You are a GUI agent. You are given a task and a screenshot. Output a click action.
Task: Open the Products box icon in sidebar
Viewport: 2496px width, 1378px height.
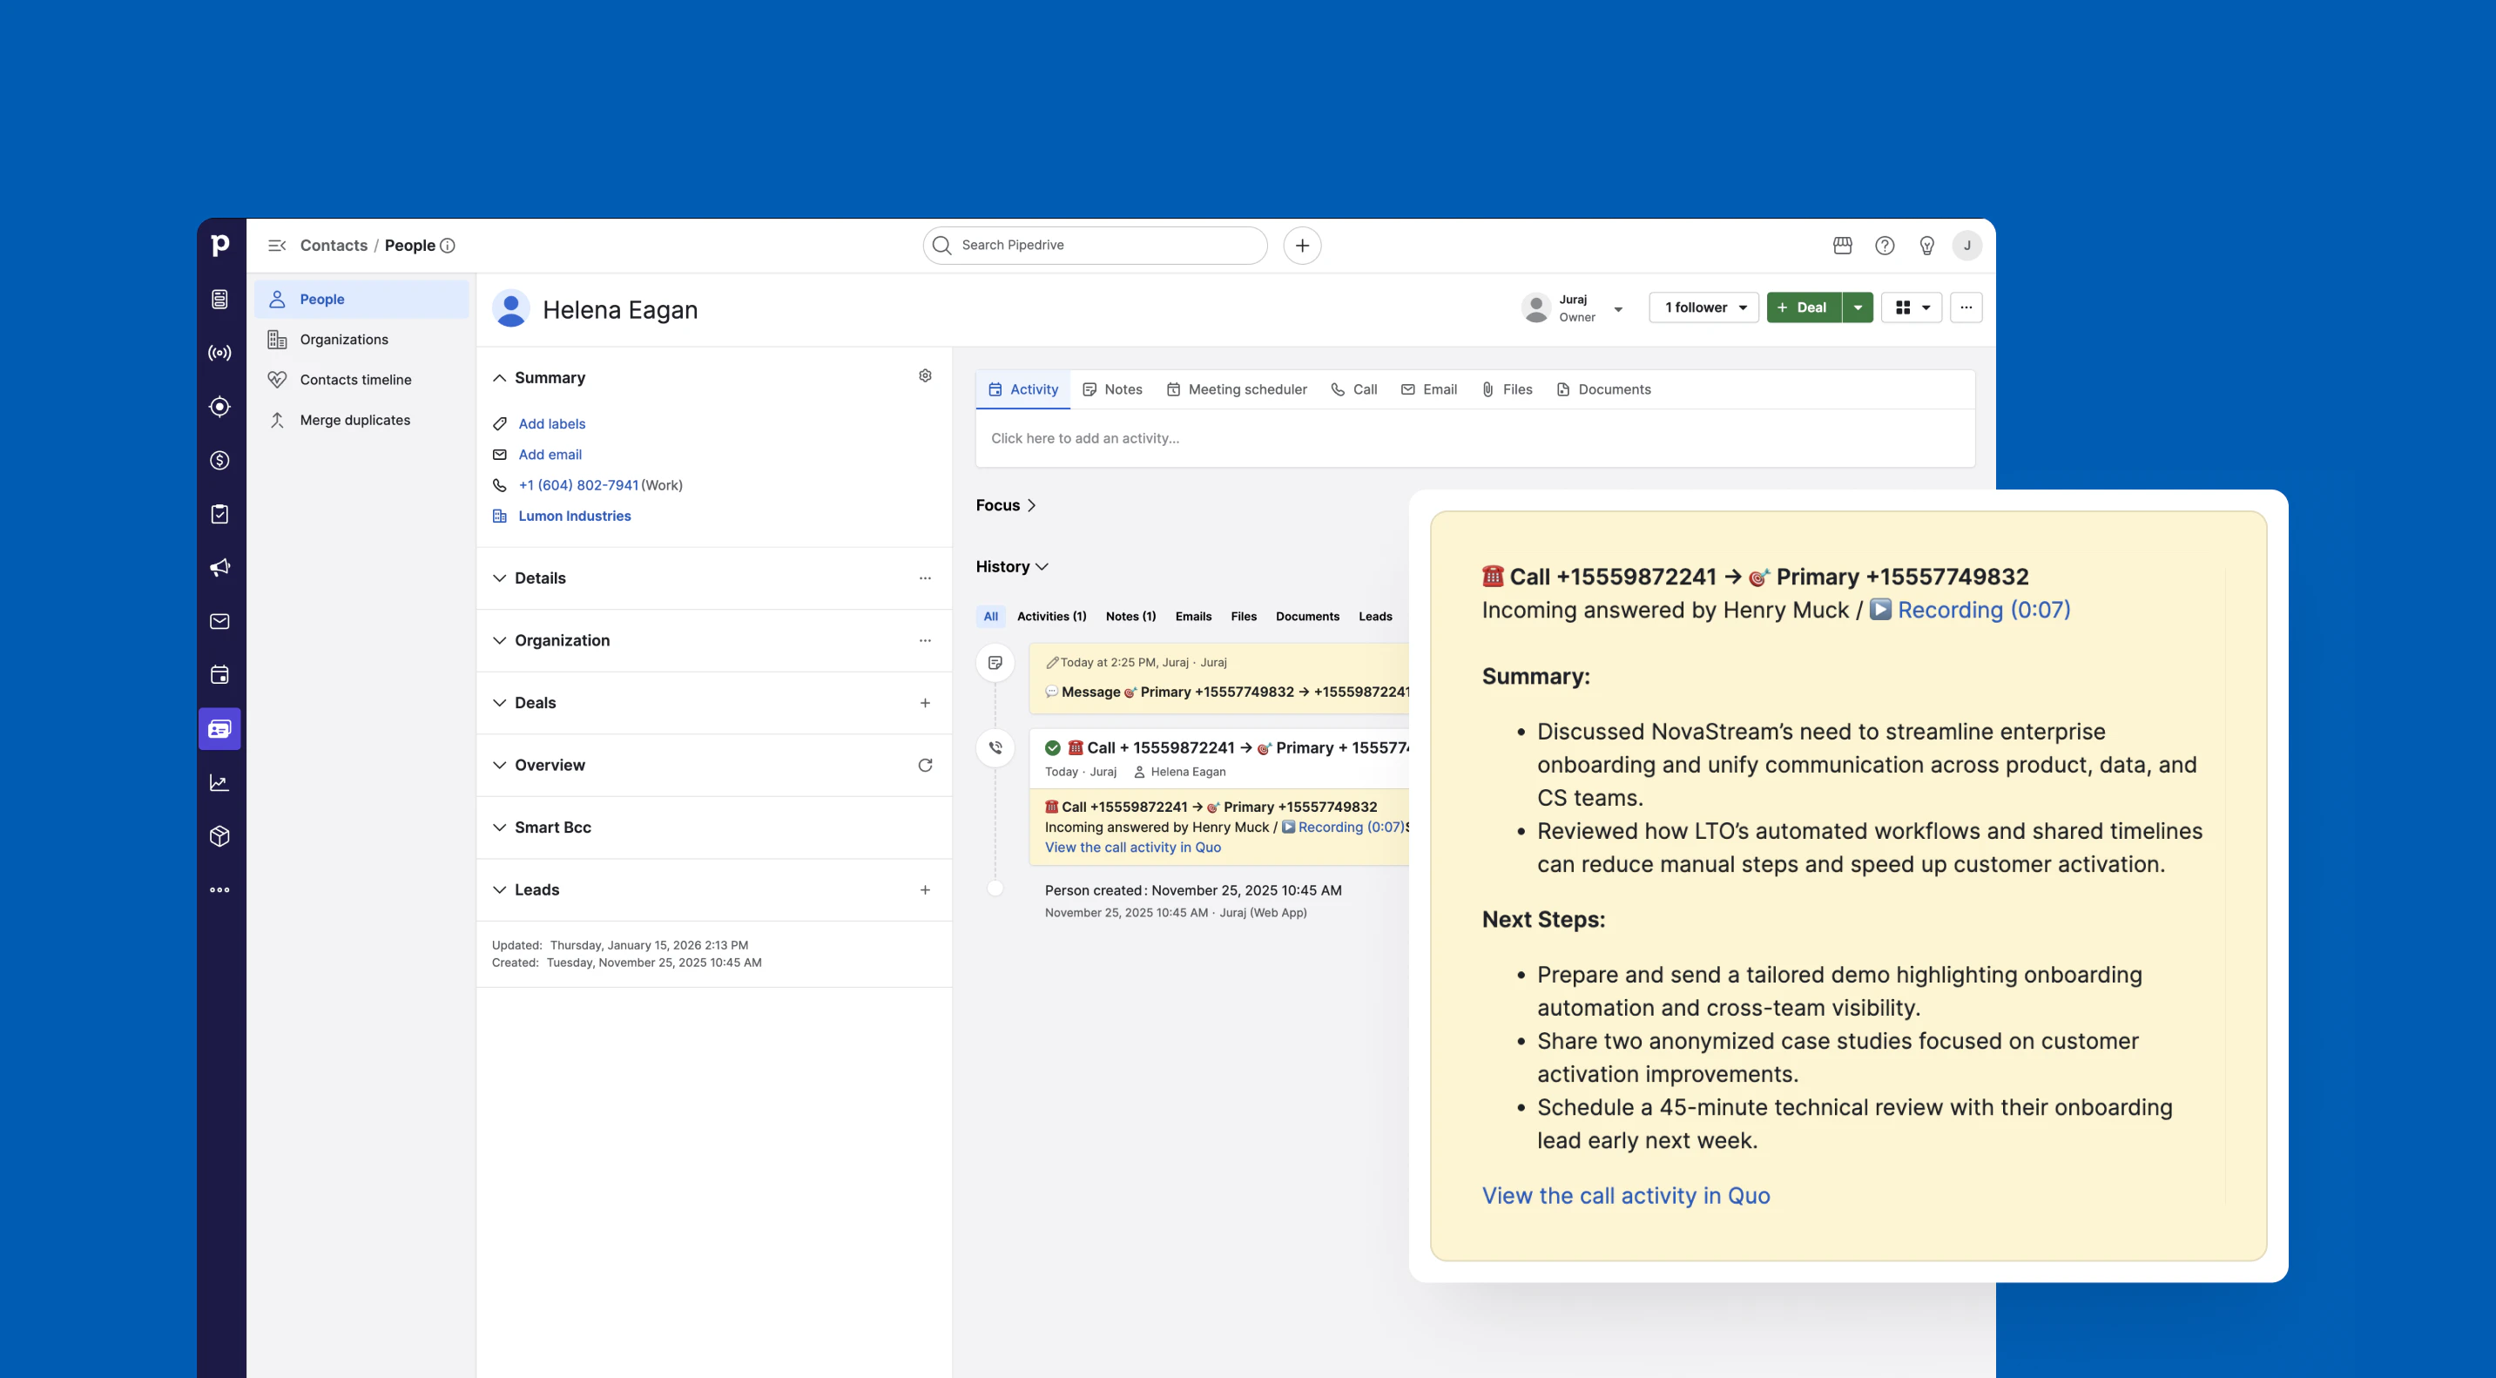pyautogui.click(x=220, y=835)
